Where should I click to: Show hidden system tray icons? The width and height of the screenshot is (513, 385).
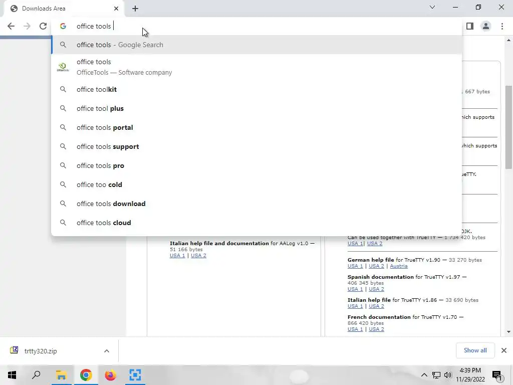tap(424, 375)
